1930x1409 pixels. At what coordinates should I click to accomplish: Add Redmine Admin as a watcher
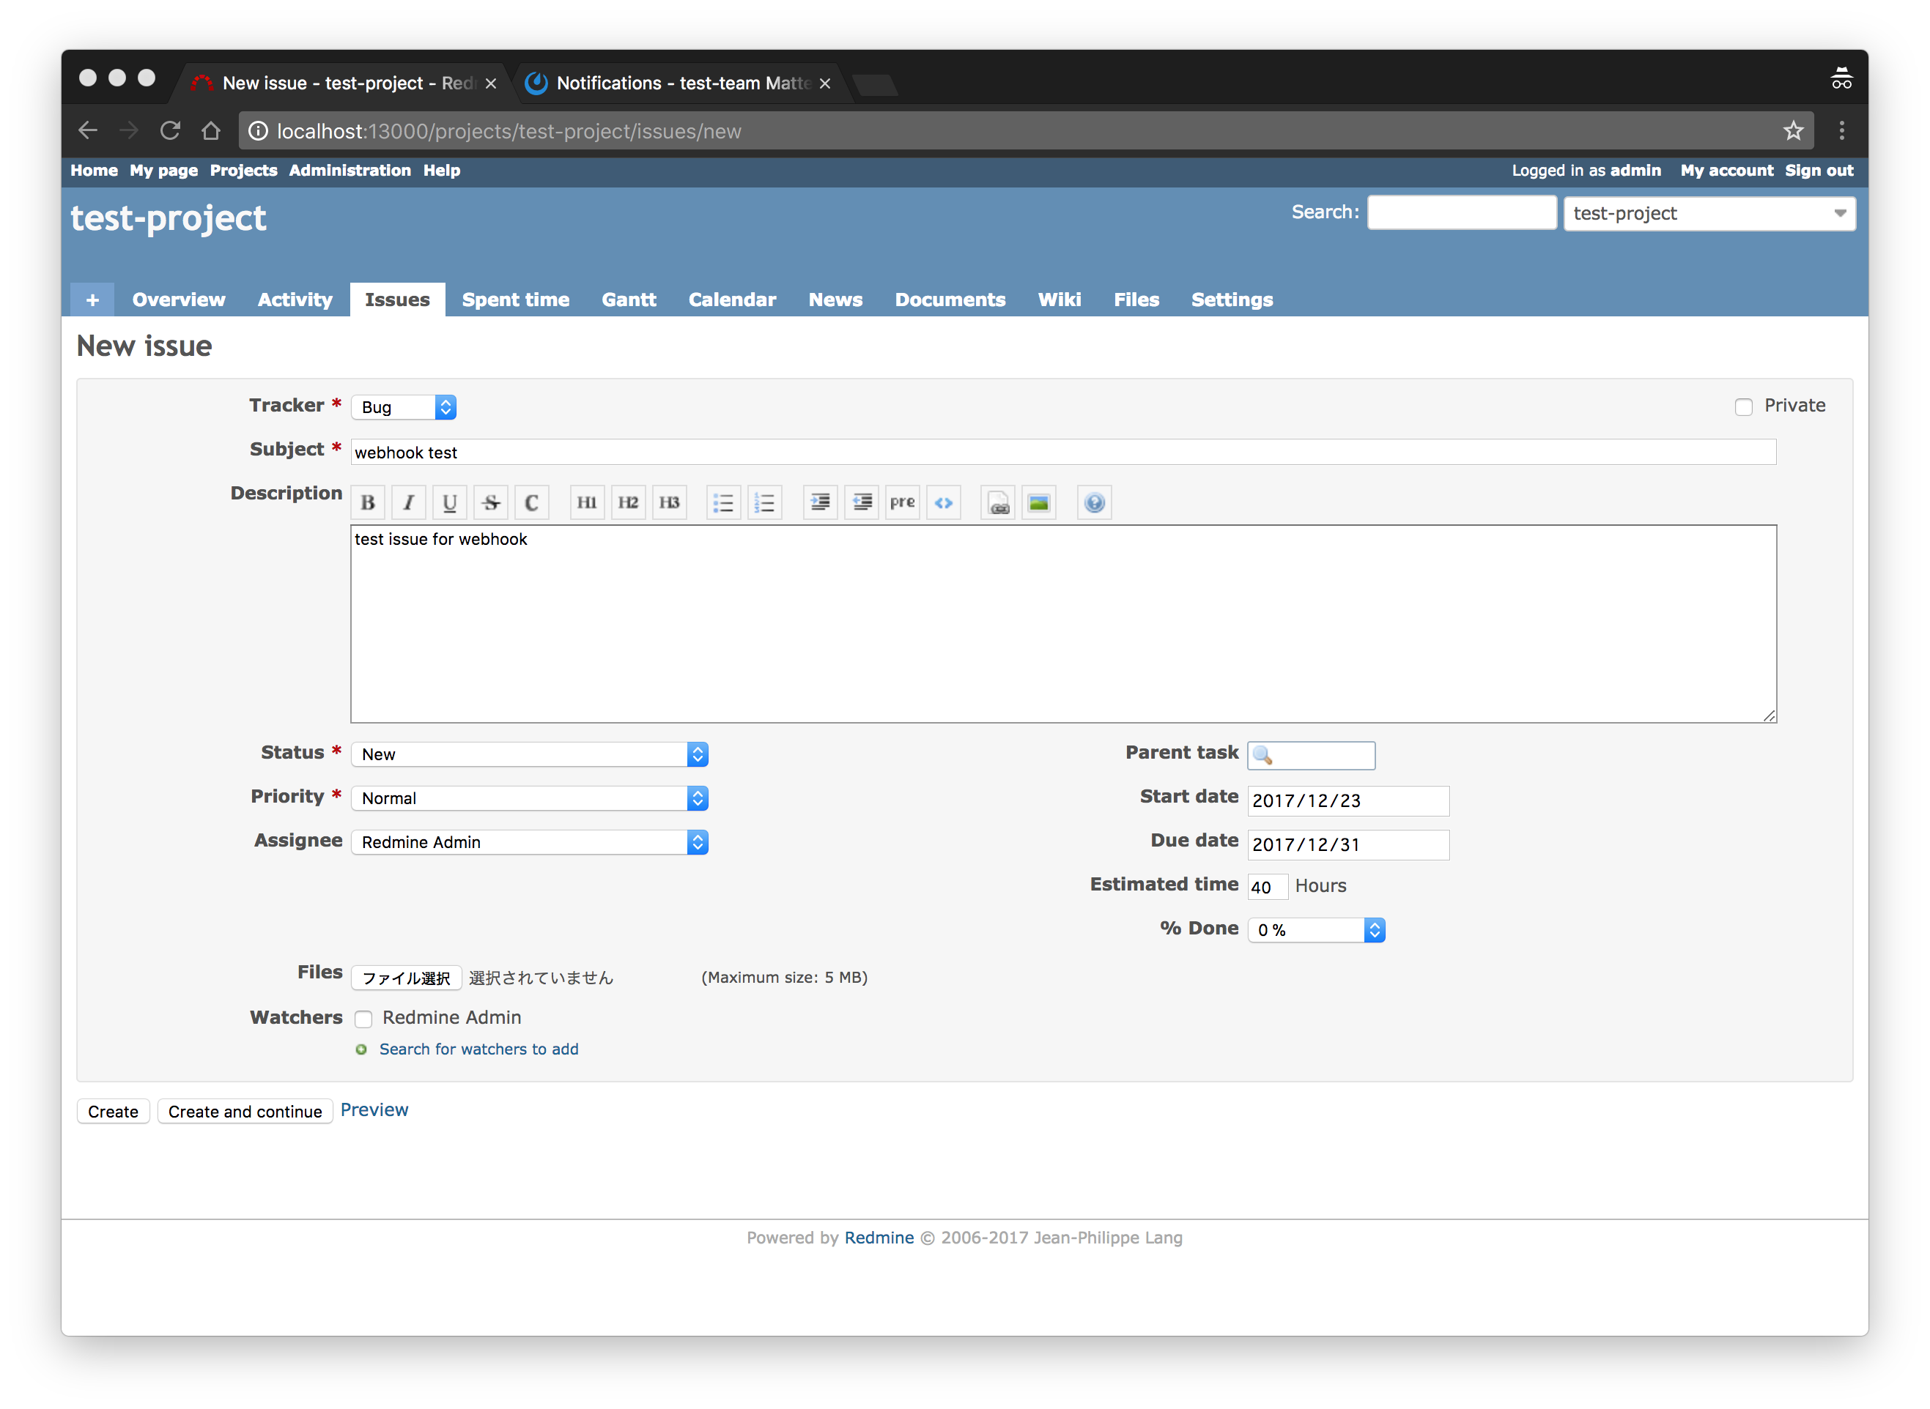tap(363, 1019)
